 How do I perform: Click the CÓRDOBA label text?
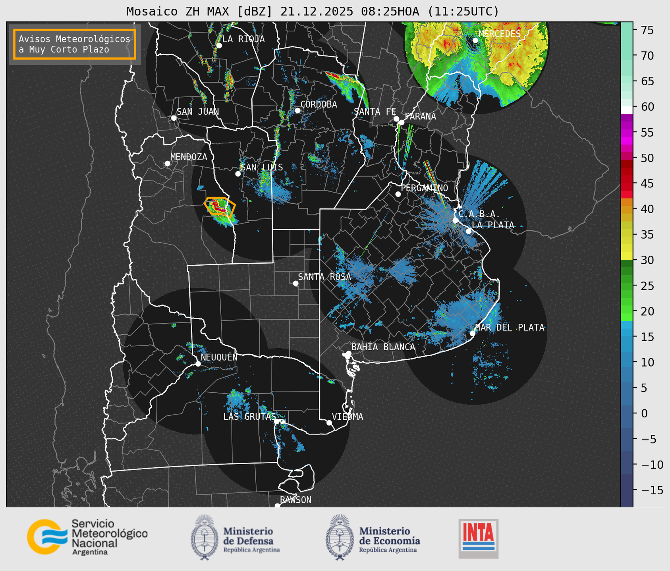[x=319, y=104]
